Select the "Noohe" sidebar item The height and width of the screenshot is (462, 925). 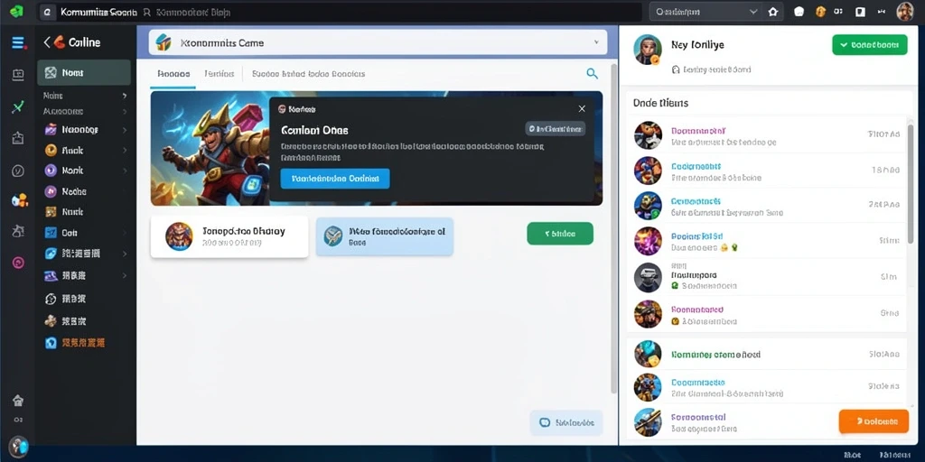[83, 191]
